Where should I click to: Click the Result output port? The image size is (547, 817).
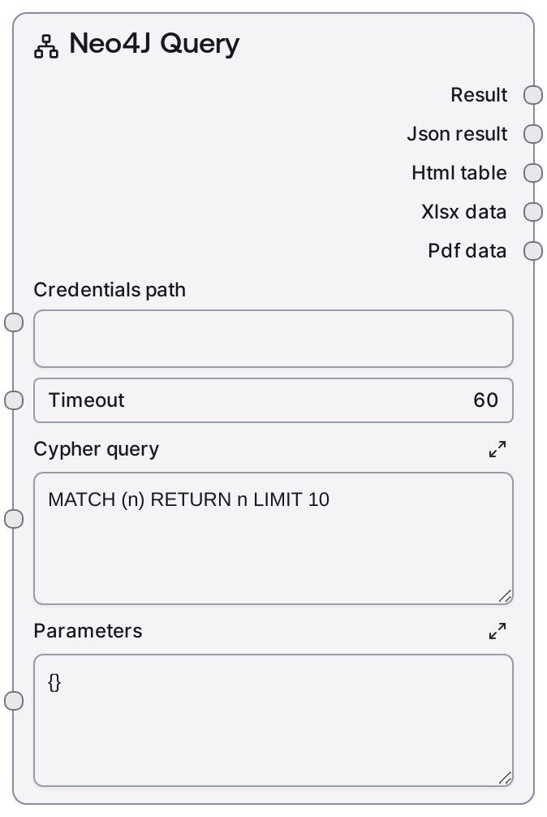point(532,95)
